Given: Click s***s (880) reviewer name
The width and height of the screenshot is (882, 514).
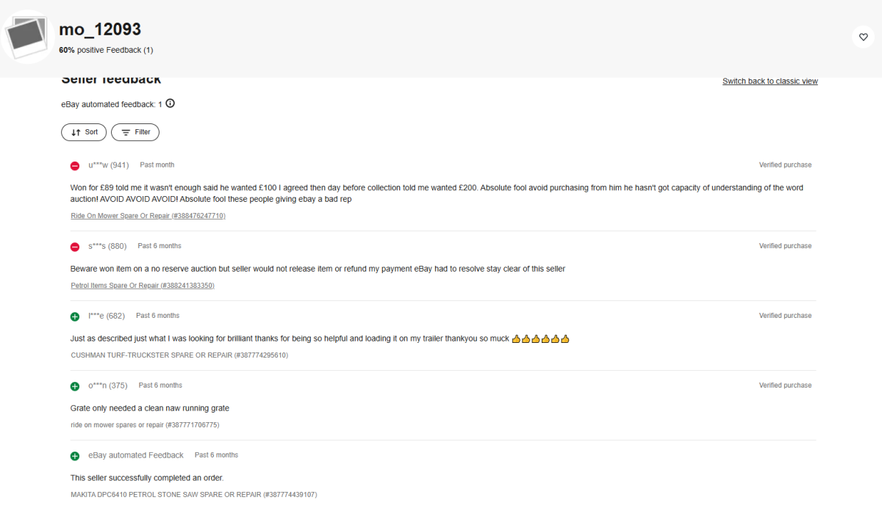Looking at the screenshot, I should tap(107, 246).
